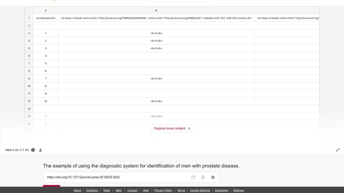Open the Help footer link
Image resolution: width=344 pixels, height=193 pixels.
(146, 190)
